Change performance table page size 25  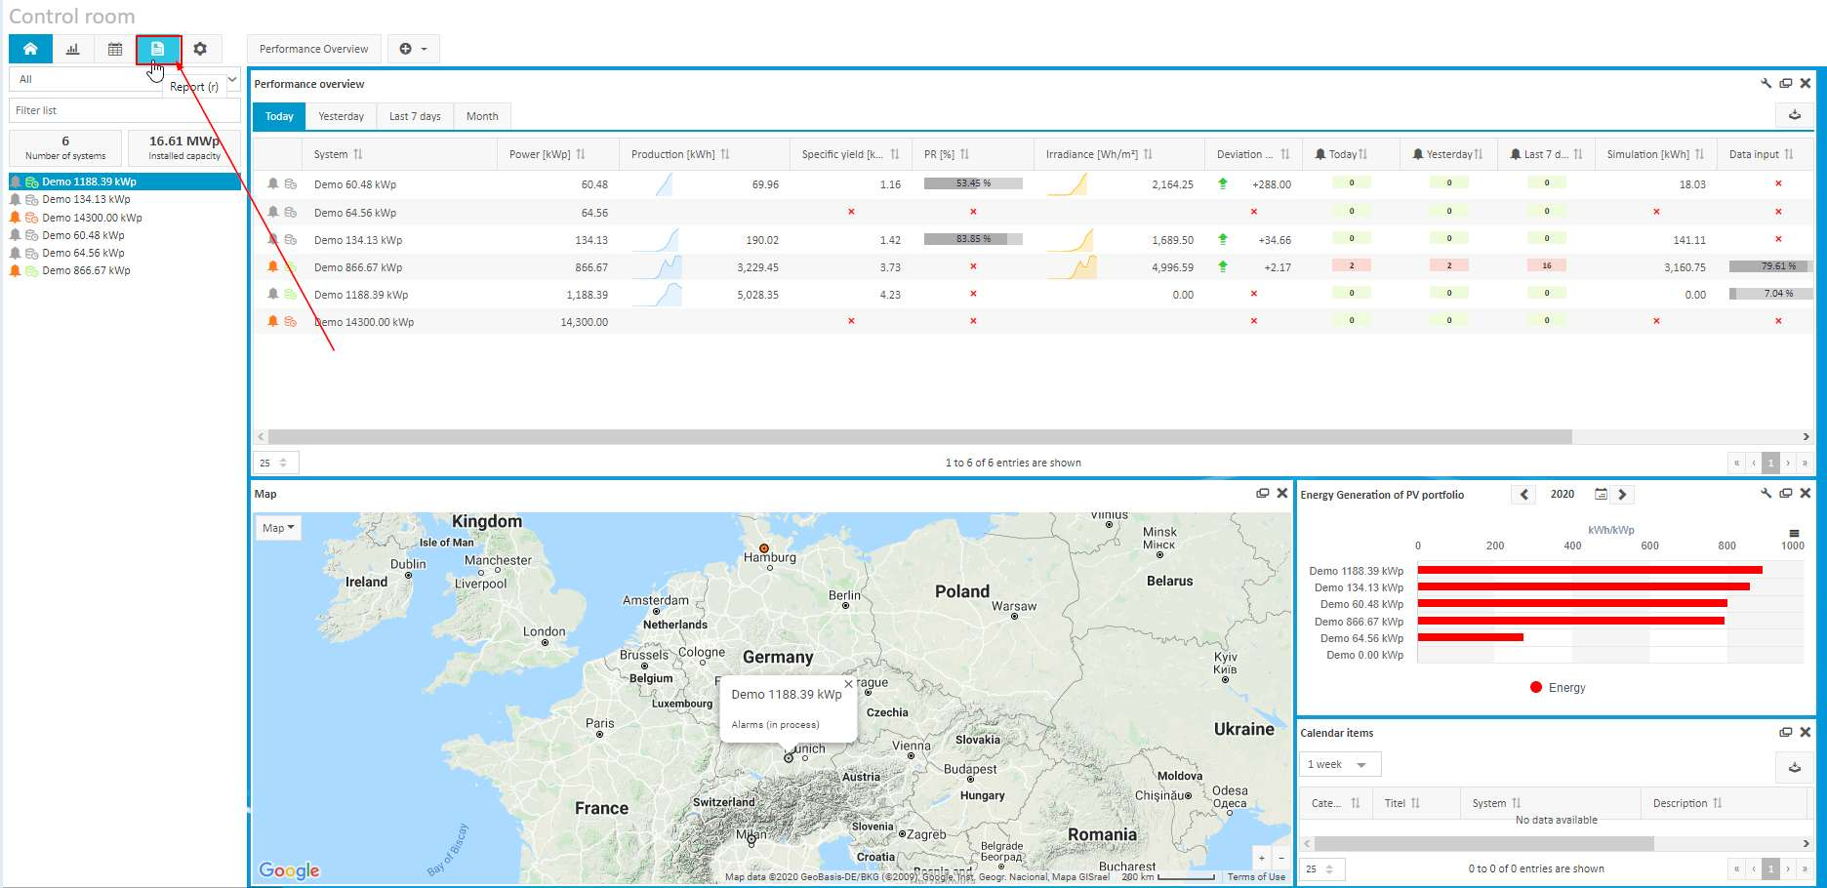276,463
